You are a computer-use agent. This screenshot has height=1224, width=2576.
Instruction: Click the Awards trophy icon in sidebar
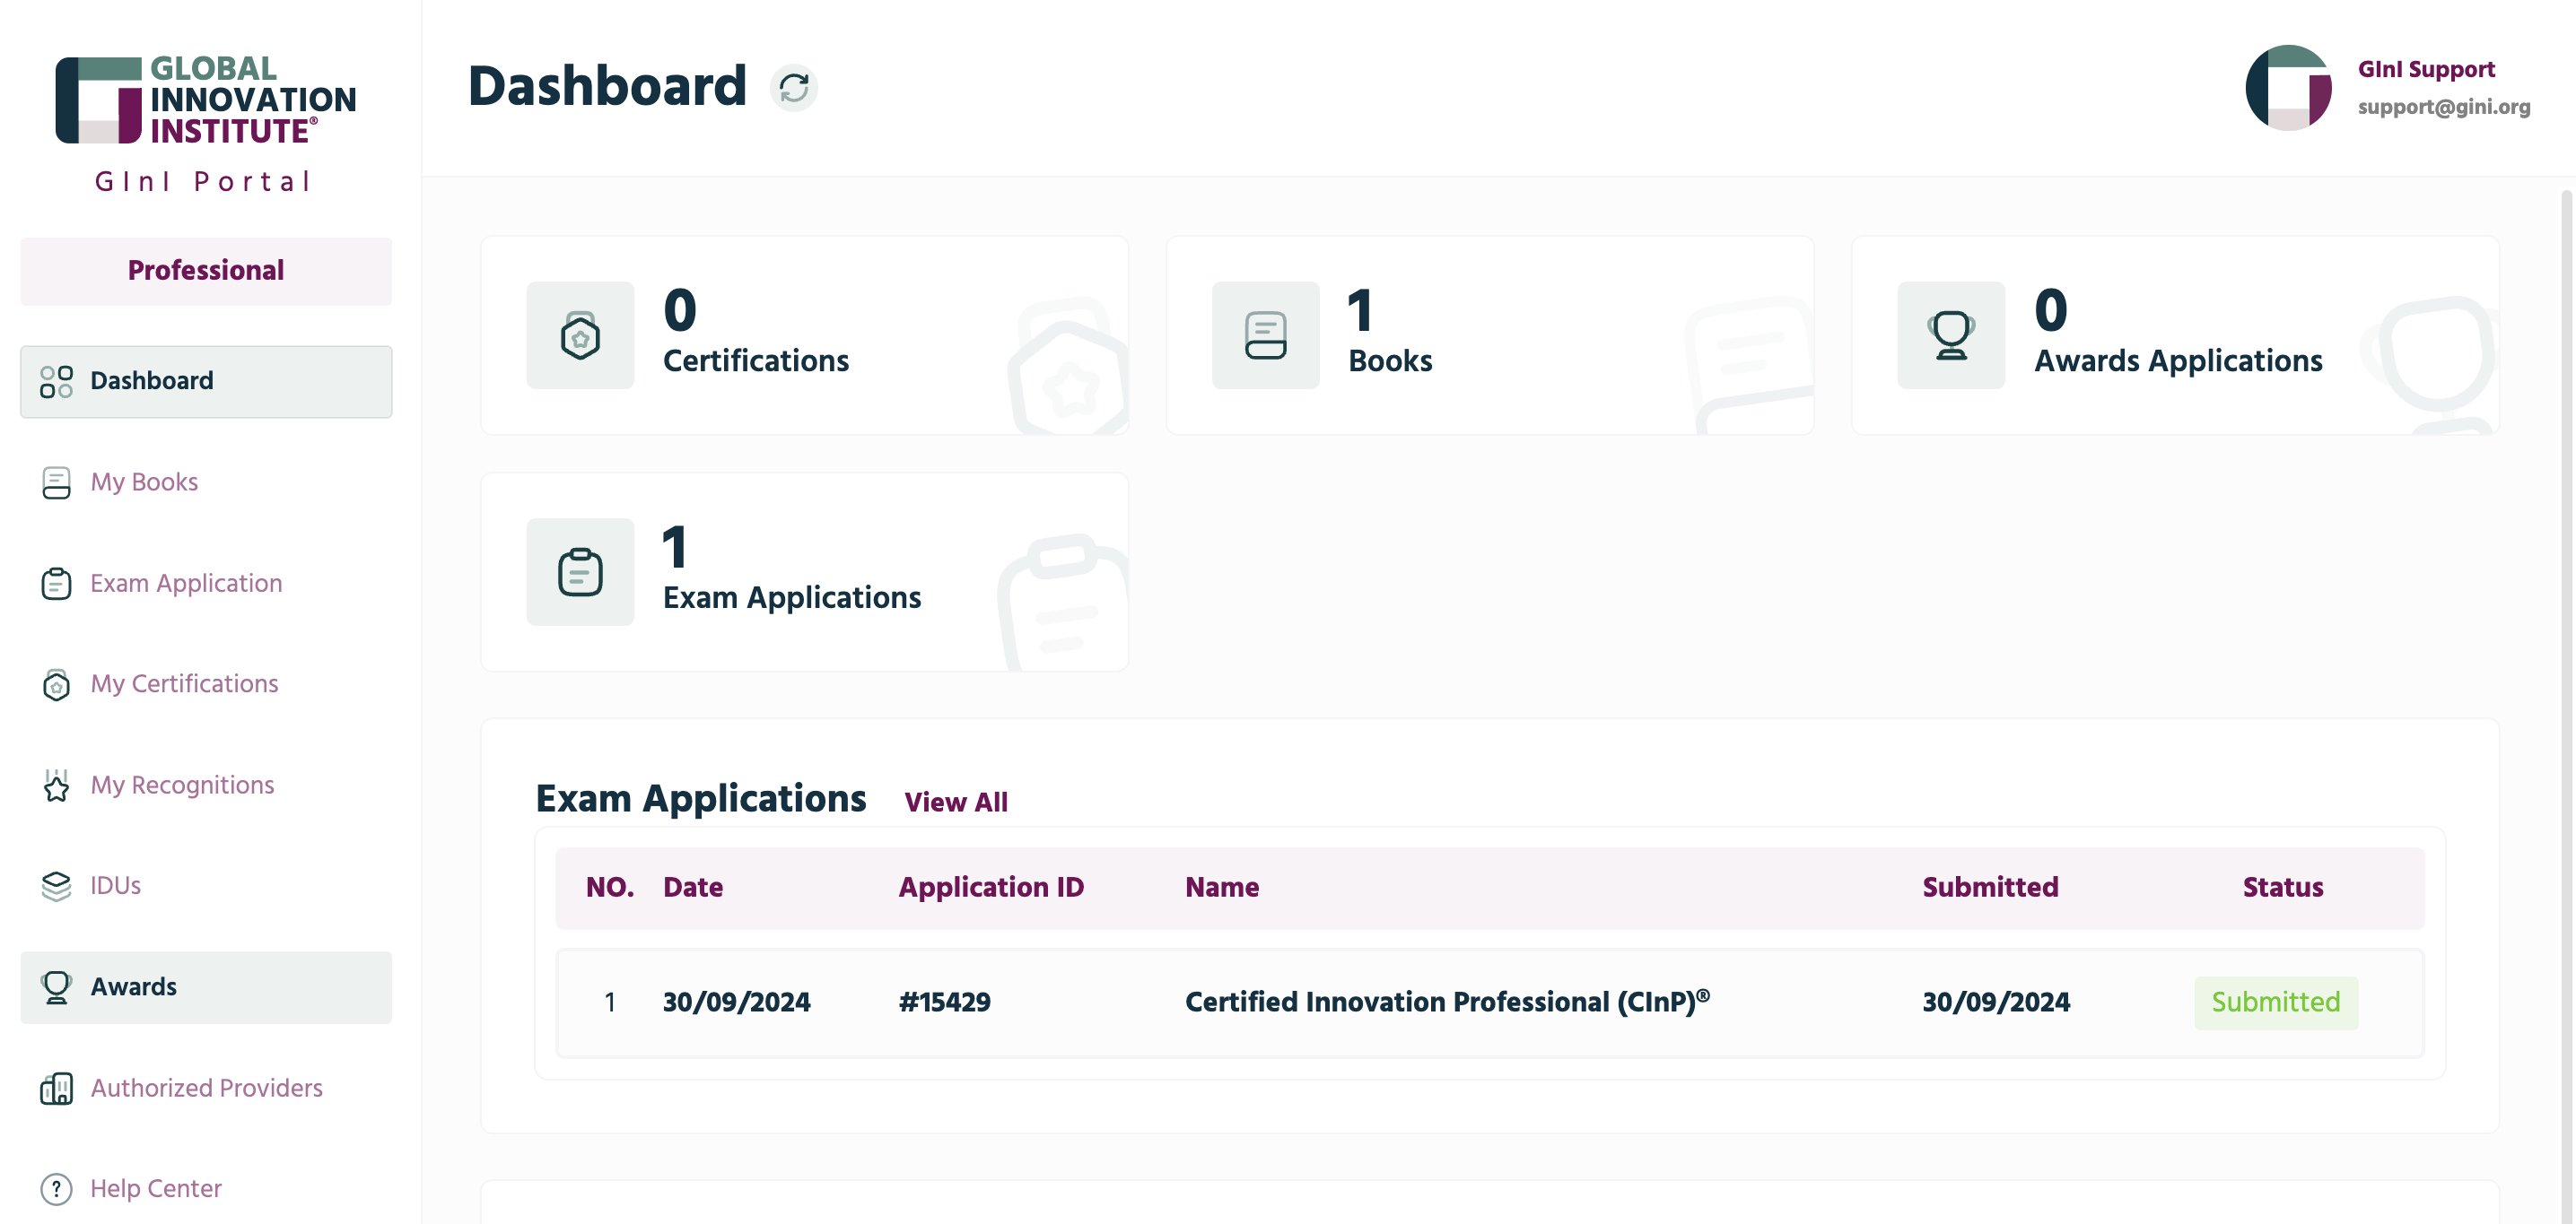pyautogui.click(x=56, y=987)
